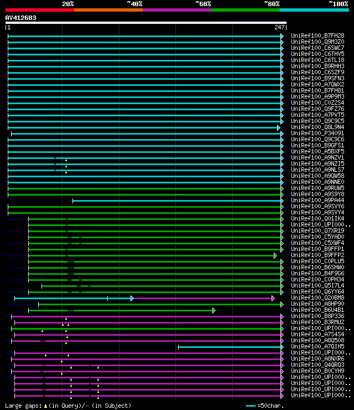Image resolution: width=354 pixels, height=410 pixels.
Task: Select label UniRef100_B9GFS1
Action: click(x=317, y=145)
